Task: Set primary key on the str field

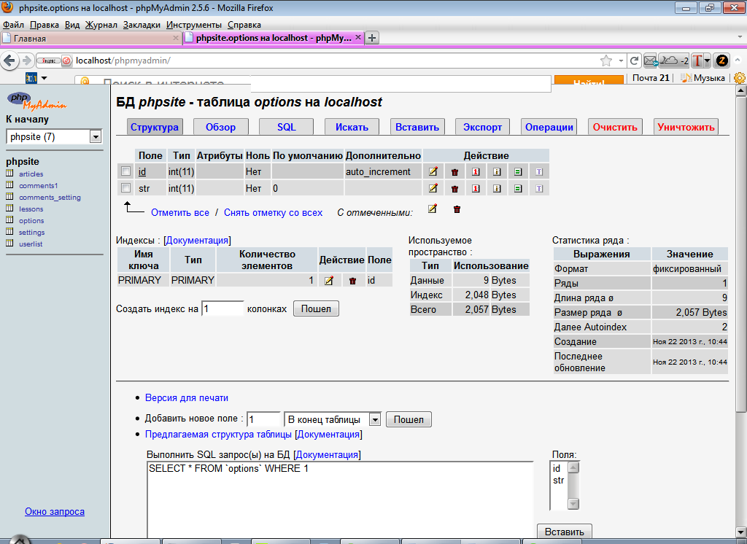Action: 476,189
